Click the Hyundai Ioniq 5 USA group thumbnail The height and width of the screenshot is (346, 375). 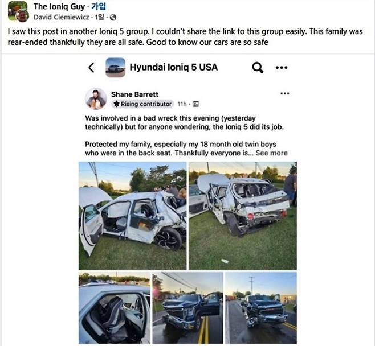pos(115,67)
